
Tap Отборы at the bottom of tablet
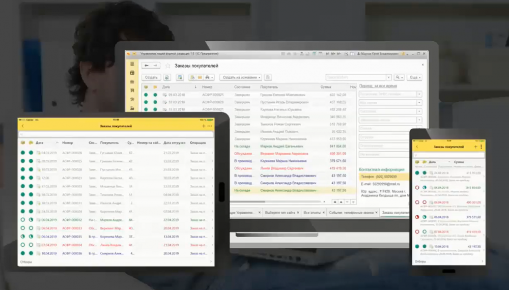coord(26,262)
